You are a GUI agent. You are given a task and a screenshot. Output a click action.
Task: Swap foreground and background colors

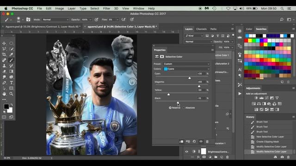(x=12, y=105)
